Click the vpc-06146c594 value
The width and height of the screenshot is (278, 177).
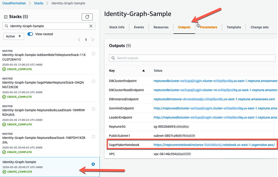172,154
